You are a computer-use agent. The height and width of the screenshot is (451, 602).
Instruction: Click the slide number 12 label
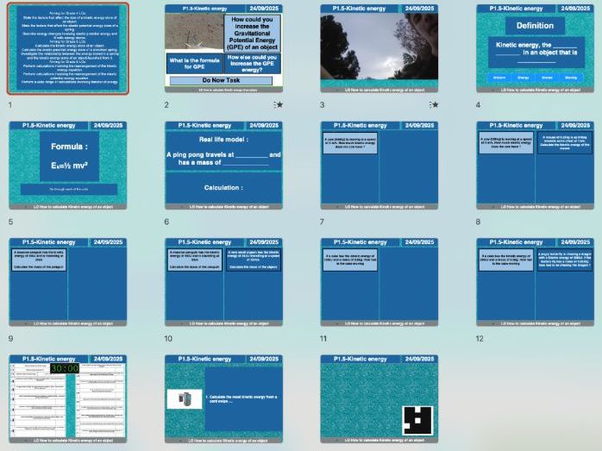tap(481, 339)
